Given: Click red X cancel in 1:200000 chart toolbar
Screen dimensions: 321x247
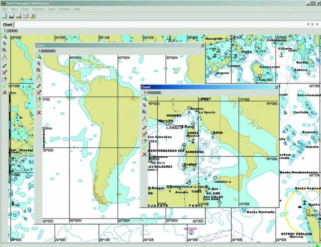Looking at the screenshot, I should pos(4,93).
